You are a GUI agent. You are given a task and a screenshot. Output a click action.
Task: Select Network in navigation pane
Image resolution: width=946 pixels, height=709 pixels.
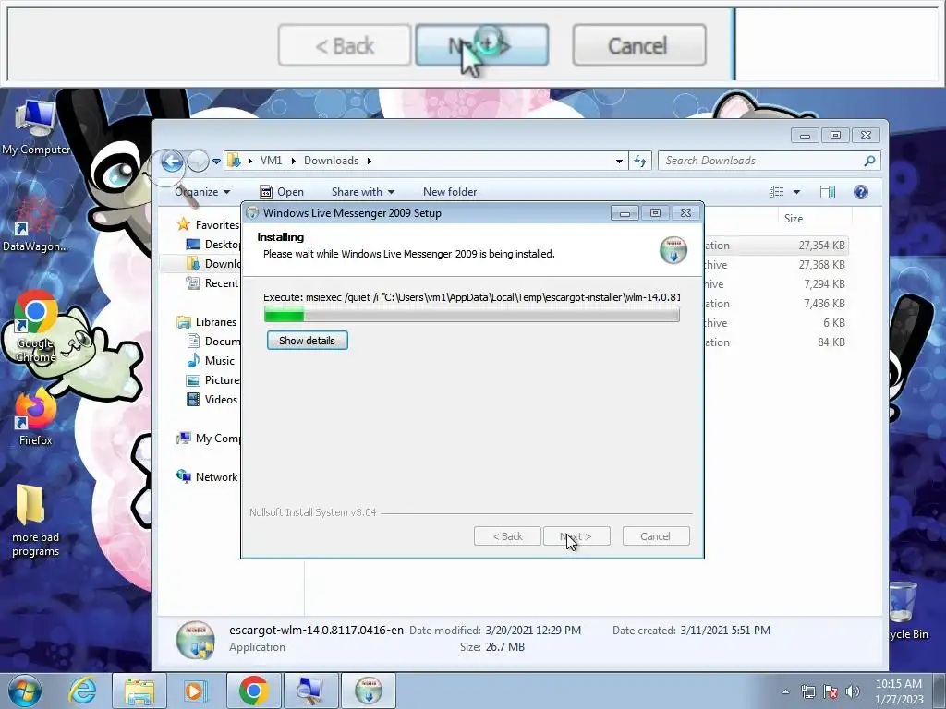click(207, 477)
